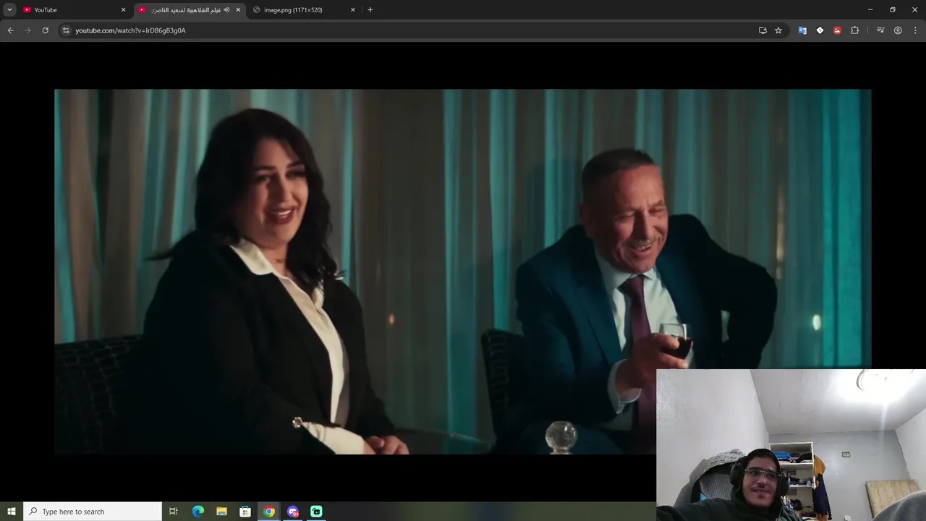
Task: Open the Chrome profile avatar
Action: 898,30
